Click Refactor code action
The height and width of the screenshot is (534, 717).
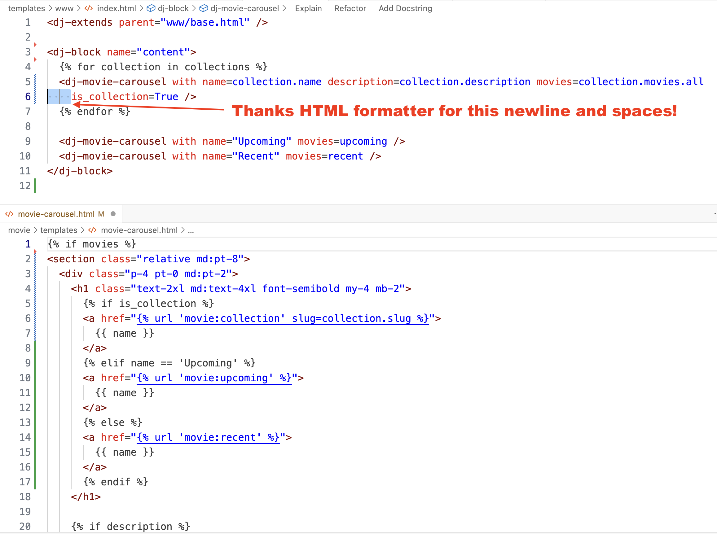point(350,8)
